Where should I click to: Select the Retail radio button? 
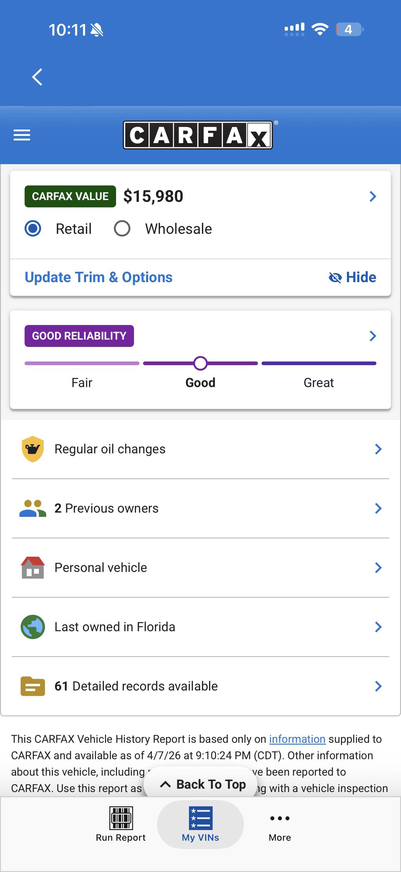(x=33, y=229)
